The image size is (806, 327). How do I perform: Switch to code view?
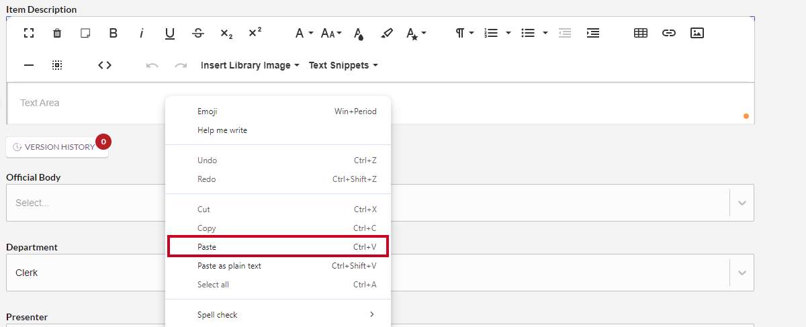click(105, 65)
